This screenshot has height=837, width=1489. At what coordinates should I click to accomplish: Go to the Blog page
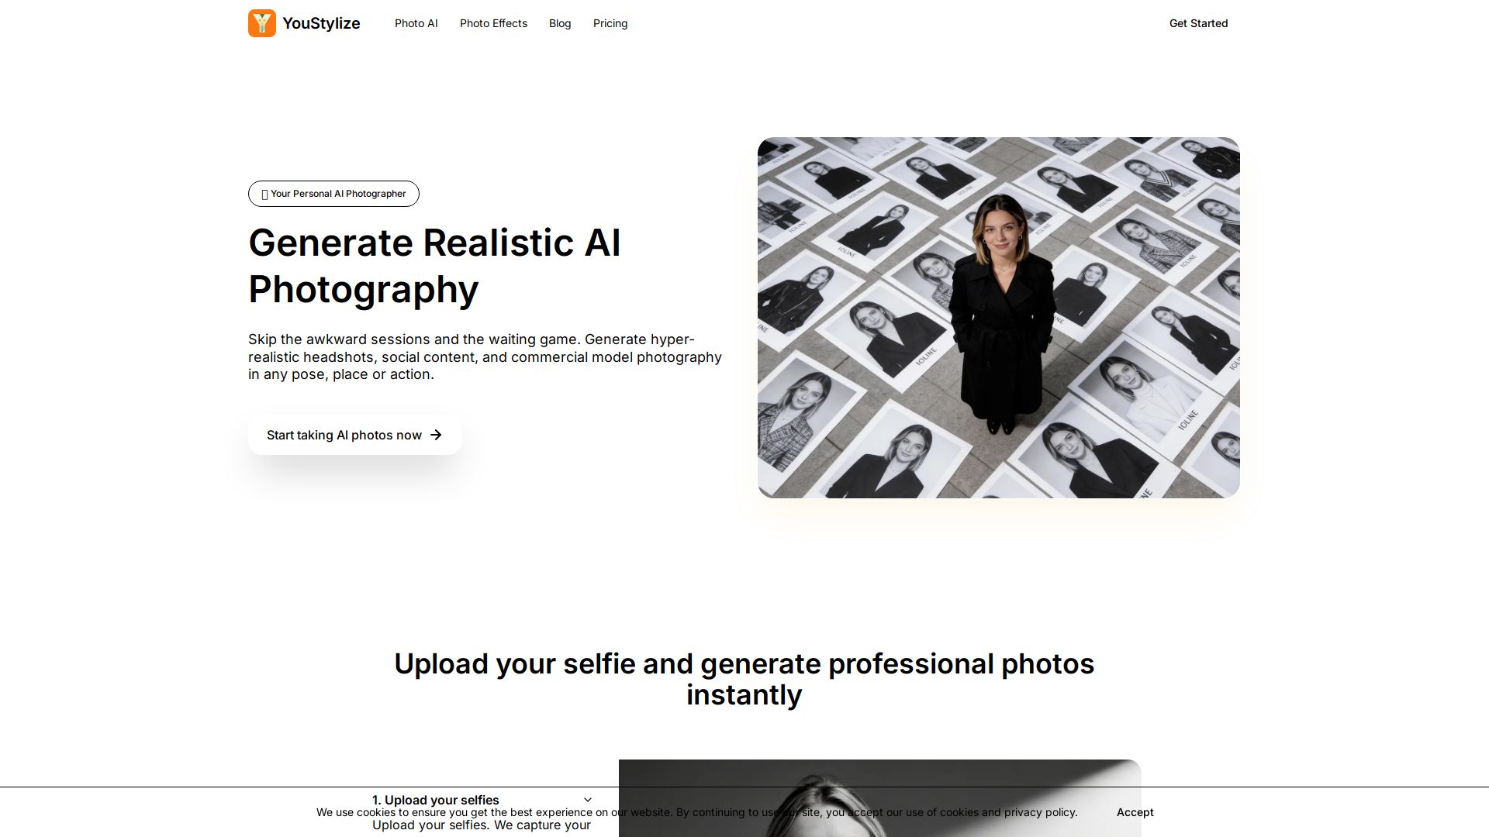pos(560,23)
